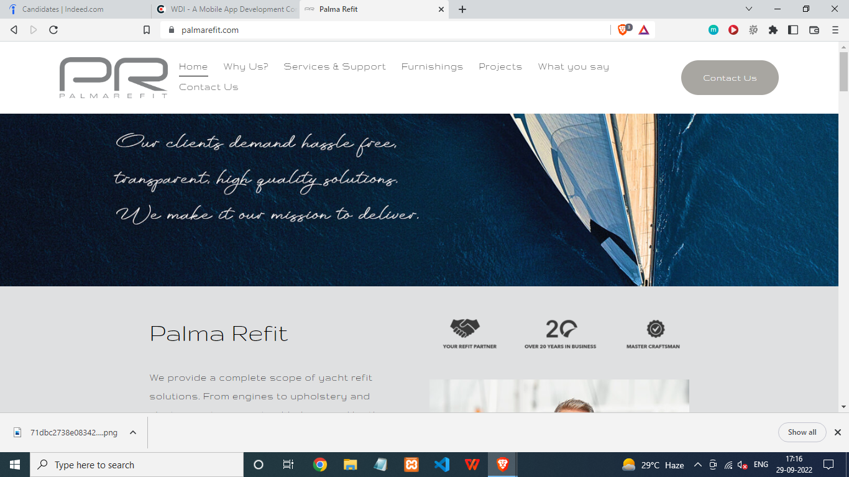This screenshot has height=477, width=849.
Task: Click the sailboat hero banner image
Action: 419,200
